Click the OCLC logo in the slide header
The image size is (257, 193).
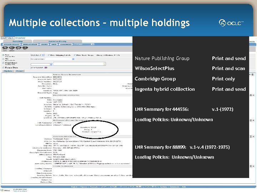click(231, 23)
